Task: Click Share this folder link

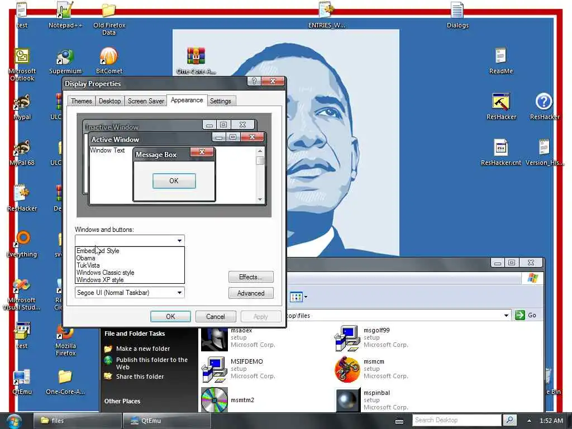Action: (x=140, y=376)
